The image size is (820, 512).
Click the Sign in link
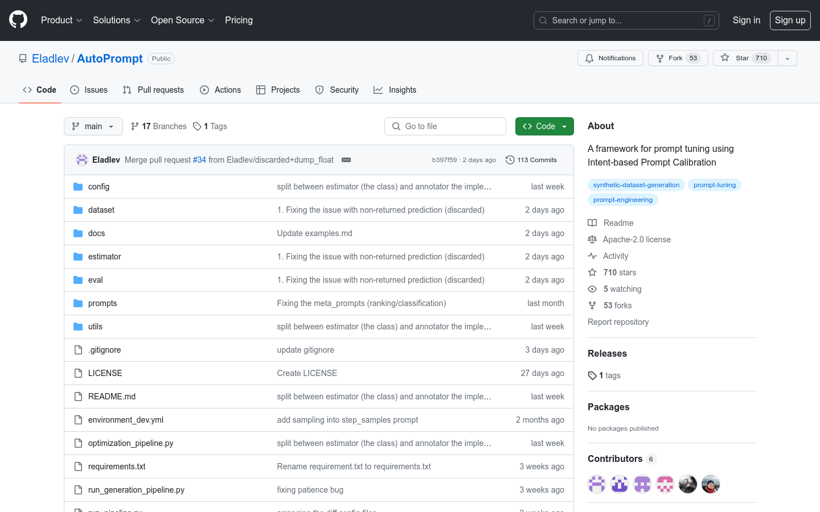746,20
